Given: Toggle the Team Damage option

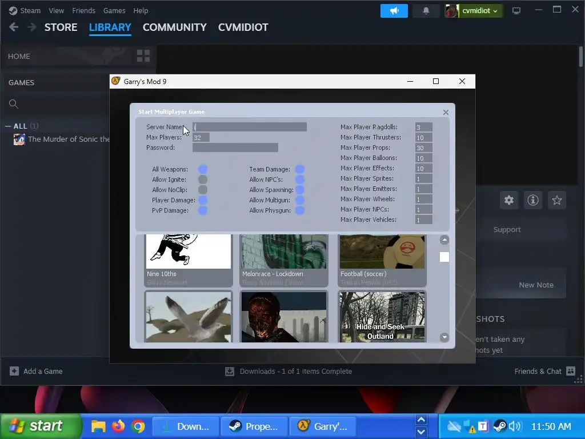Looking at the screenshot, I should point(299,169).
